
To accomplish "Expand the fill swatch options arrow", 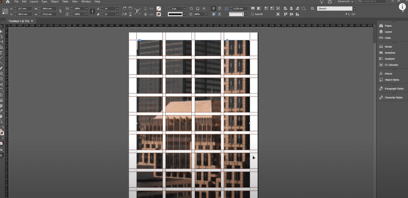I will [x=163, y=8].
